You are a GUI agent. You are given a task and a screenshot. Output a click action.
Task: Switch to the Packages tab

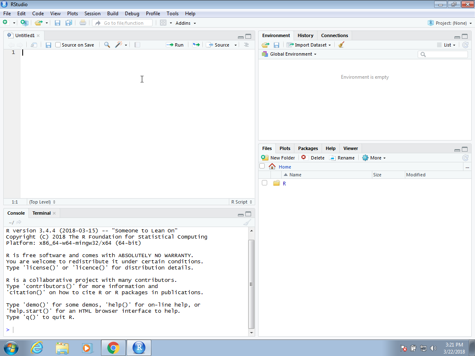(x=308, y=148)
